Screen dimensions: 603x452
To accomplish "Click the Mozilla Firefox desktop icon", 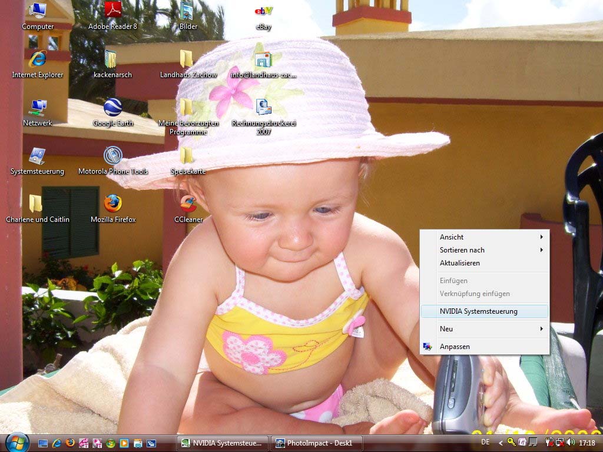I will click(x=112, y=204).
